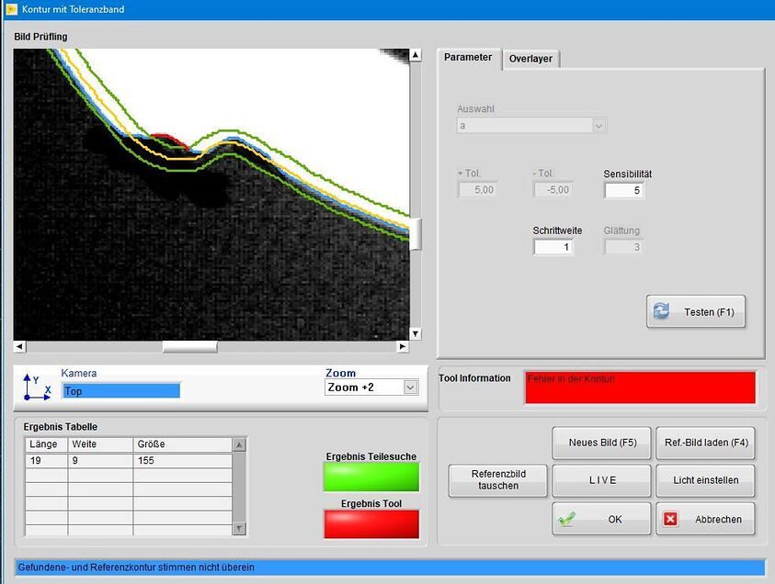
Task: Click the Sensibilität input field
Action: coord(623,190)
